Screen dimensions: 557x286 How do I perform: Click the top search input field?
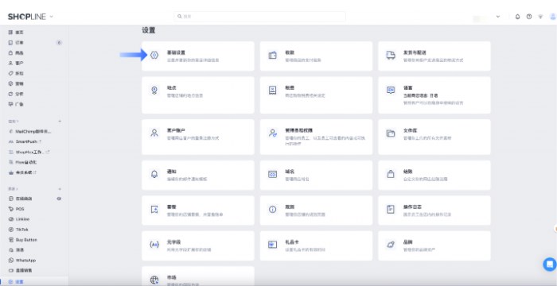tap(259, 17)
